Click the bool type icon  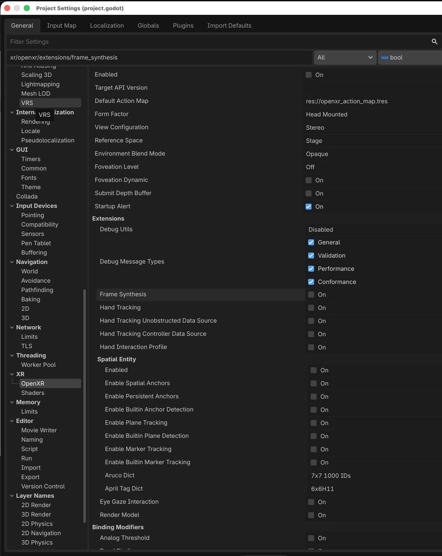point(385,57)
